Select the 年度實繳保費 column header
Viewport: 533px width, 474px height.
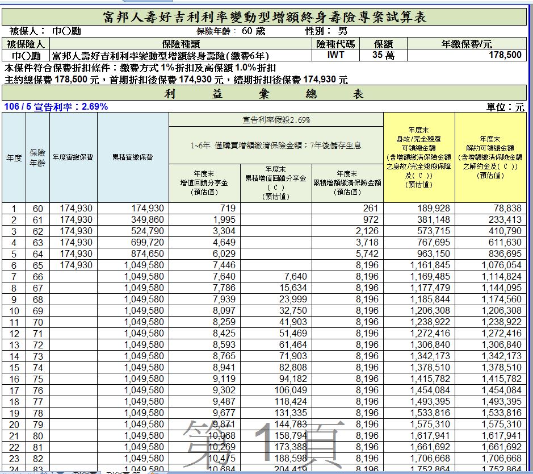coord(73,157)
